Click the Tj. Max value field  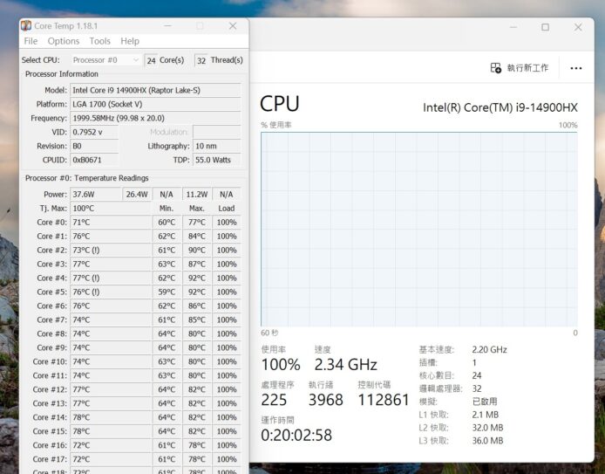pyautogui.click(x=110, y=208)
